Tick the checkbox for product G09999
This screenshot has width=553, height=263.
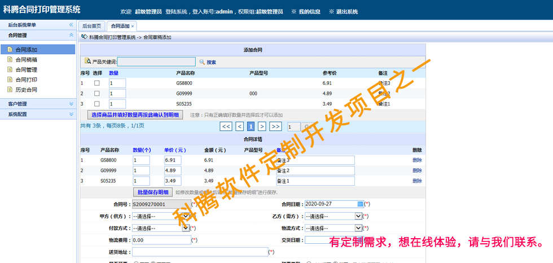97,94
